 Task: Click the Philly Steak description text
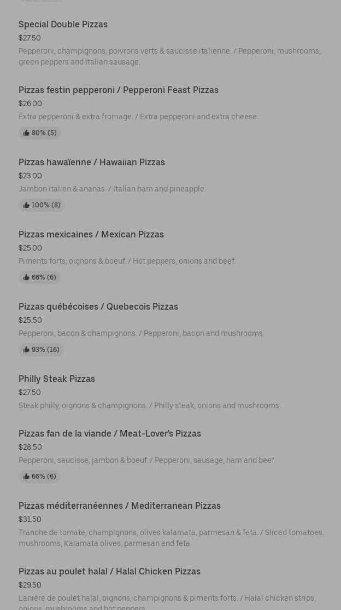click(x=149, y=405)
